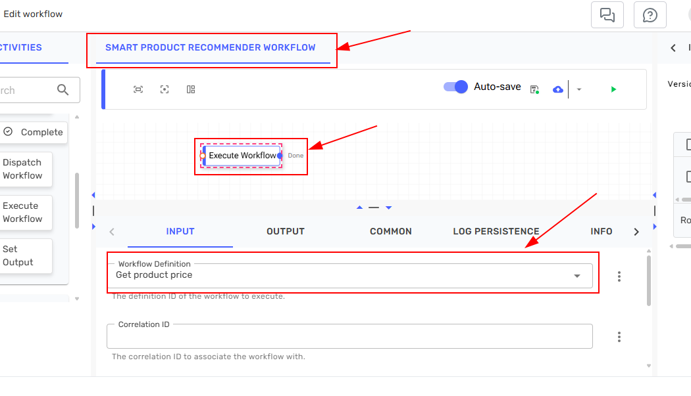Click the Done button on Execute Workflow node
The image size is (691, 396).
[295, 156]
